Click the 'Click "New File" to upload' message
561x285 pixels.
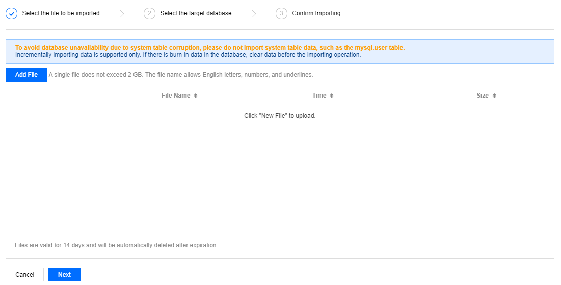[x=280, y=116]
